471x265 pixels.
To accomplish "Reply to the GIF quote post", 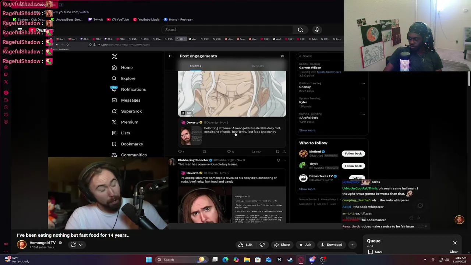I will 180,151.
